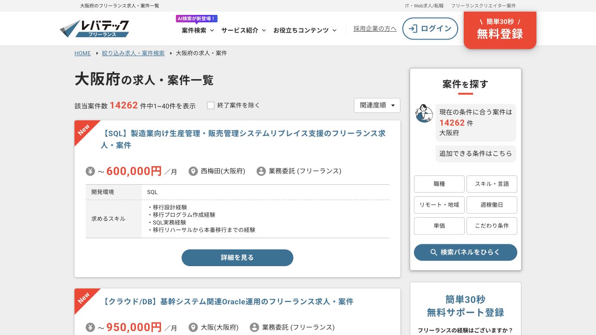Expand the 案件検索 menu

198,30
